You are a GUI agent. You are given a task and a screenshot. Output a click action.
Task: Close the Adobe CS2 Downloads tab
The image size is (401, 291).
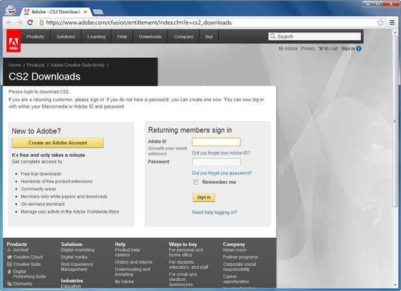(85, 12)
